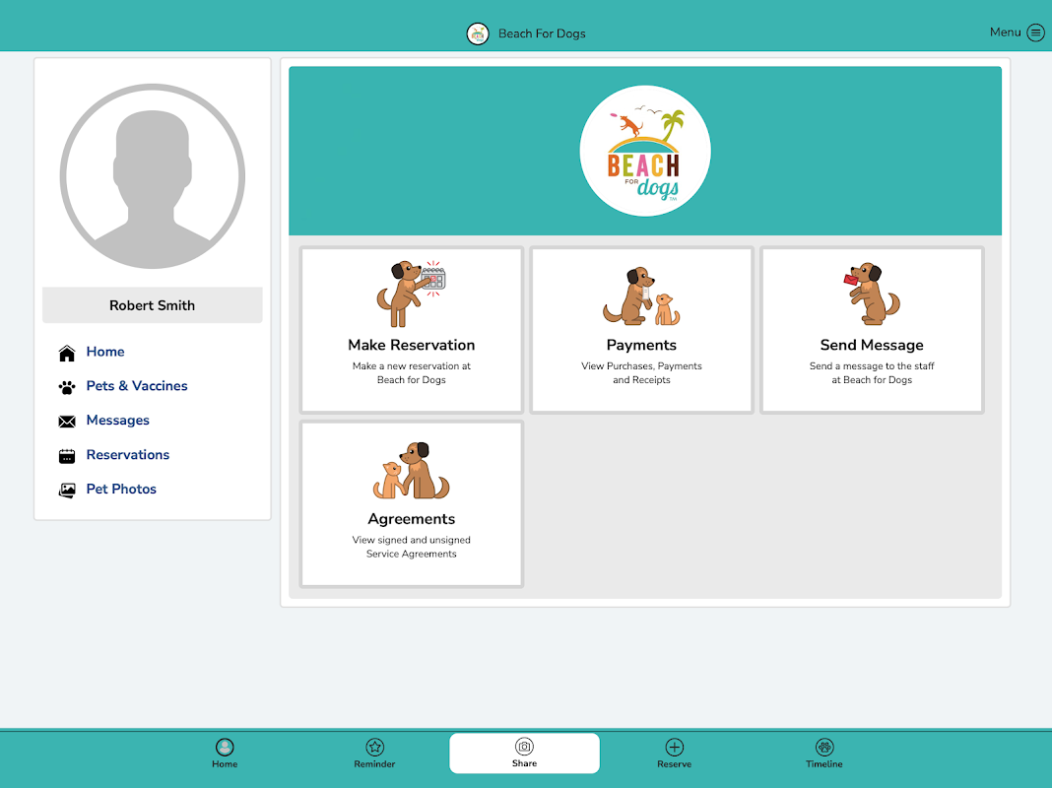1052x788 pixels.
Task: Switch to the Reminder tab label
Action: tap(374, 763)
